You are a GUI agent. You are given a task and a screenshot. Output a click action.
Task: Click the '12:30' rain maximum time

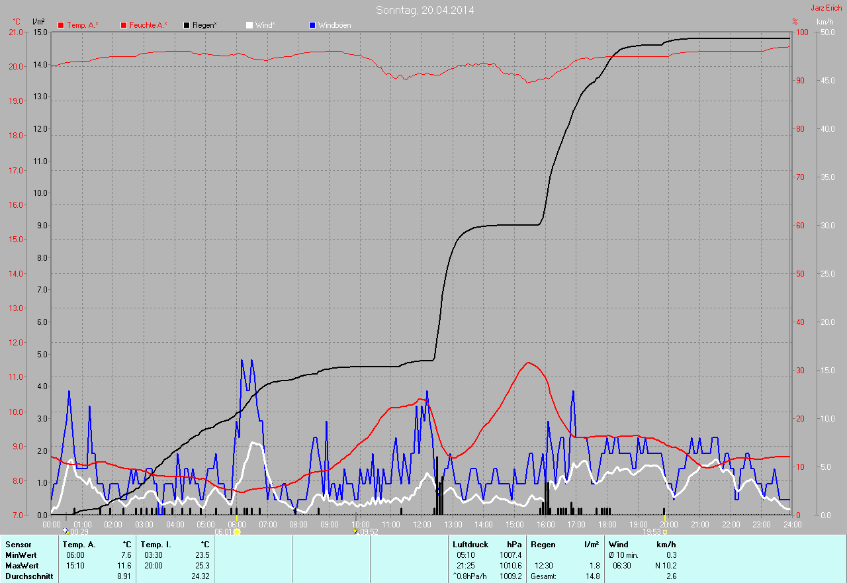click(x=544, y=566)
